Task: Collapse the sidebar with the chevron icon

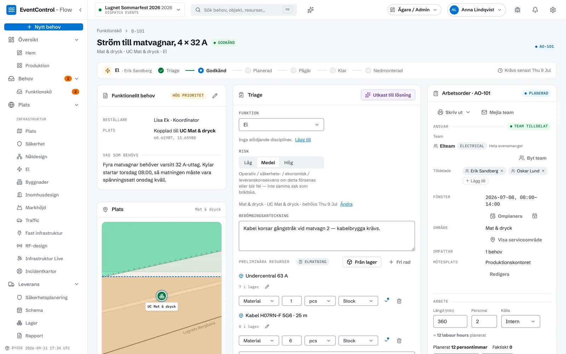Action: (80, 10)
